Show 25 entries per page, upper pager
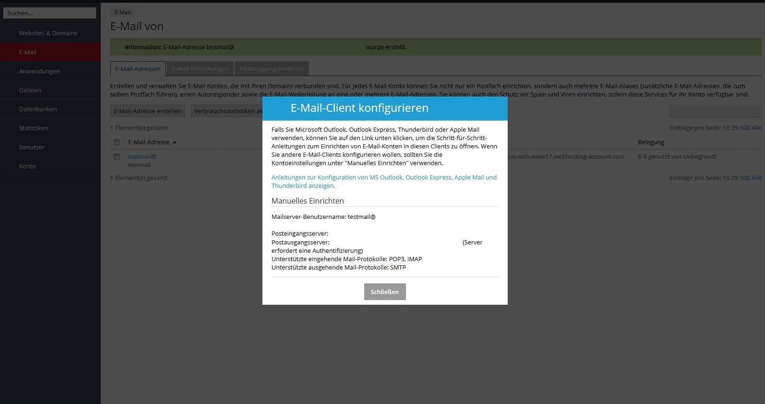 [734, 128]
